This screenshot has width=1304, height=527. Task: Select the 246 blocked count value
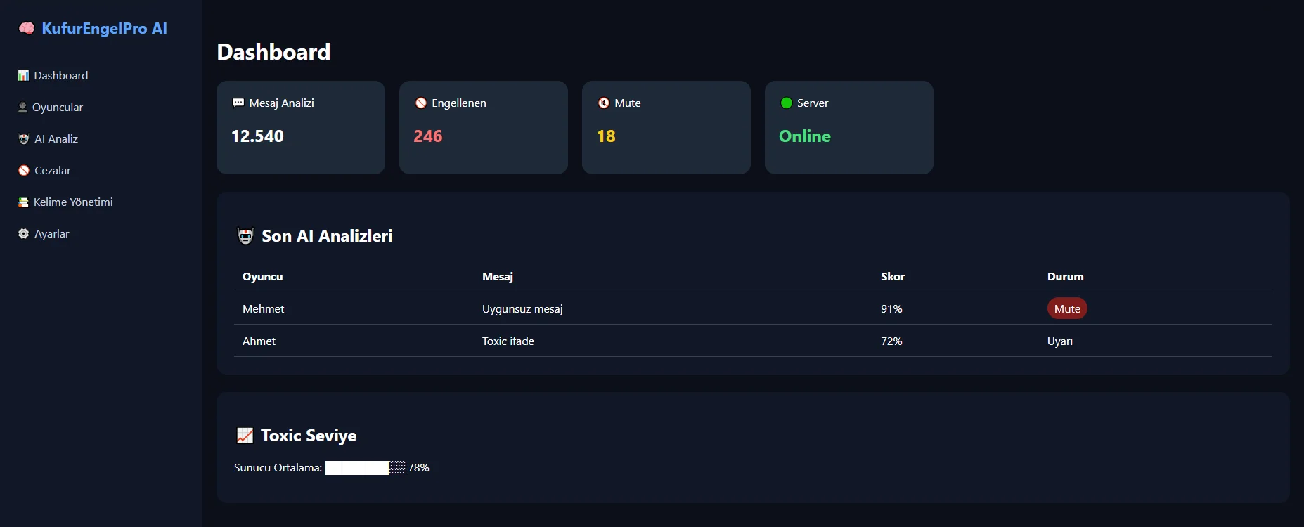[428, 136]
